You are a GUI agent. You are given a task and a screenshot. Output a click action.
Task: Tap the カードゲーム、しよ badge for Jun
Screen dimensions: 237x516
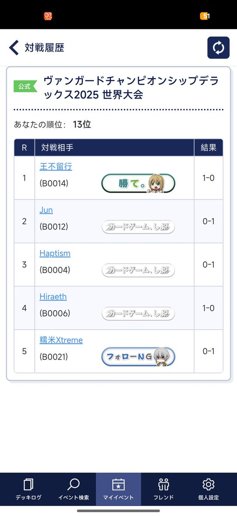(x=139, y=227)
